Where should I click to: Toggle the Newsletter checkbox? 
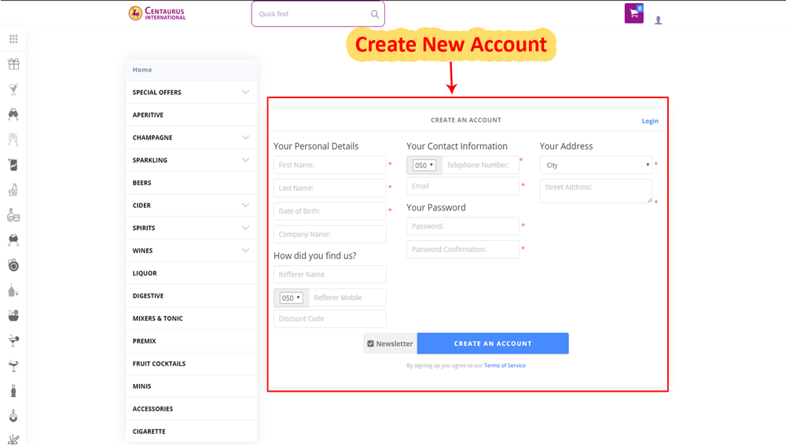370,344
